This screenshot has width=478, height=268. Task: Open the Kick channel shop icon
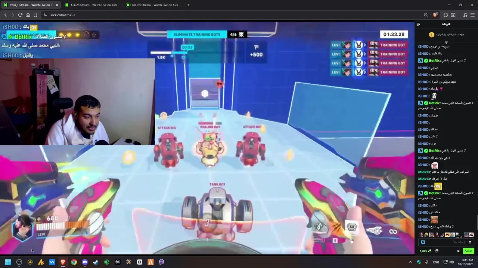click(x=437, y=251)
